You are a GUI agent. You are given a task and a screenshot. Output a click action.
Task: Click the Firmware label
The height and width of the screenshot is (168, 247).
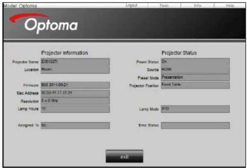pyautogui.click(x=31, y=85)
